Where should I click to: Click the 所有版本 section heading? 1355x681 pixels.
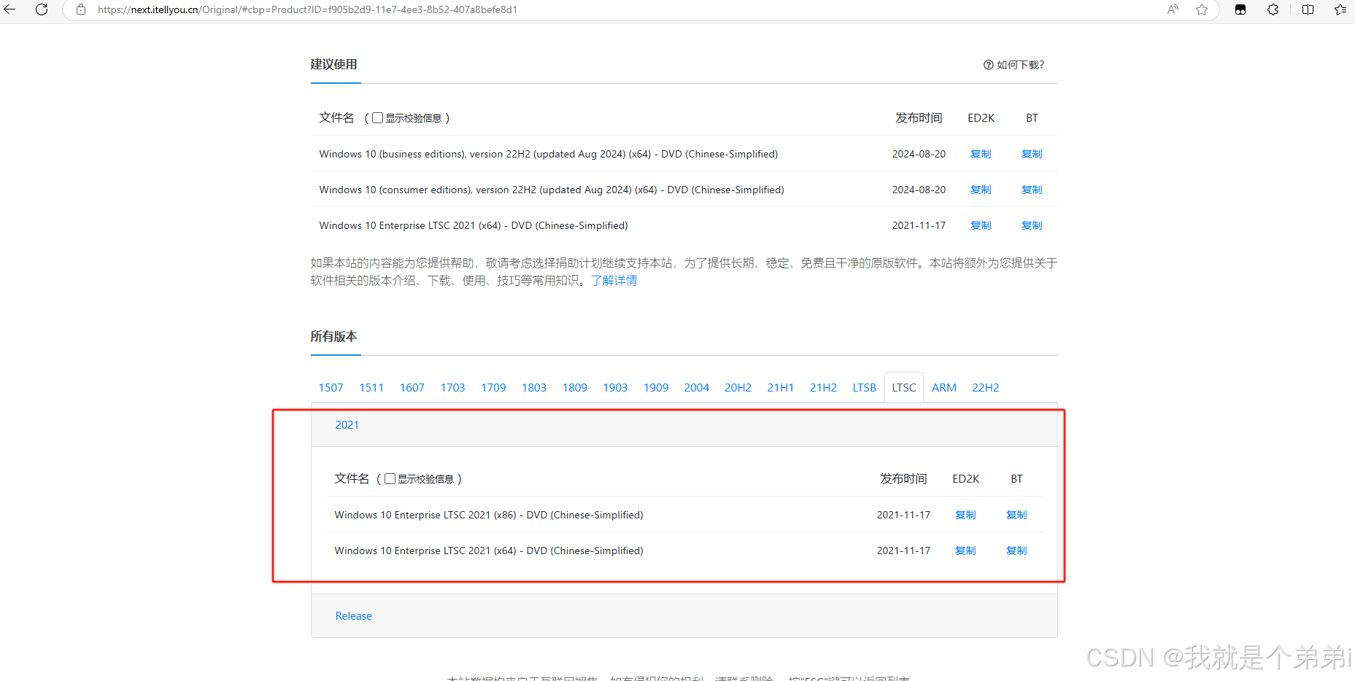click(333, 336)
